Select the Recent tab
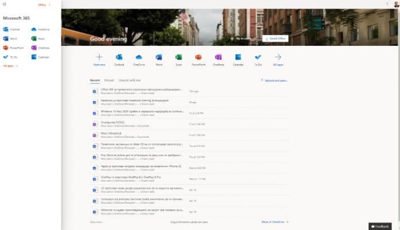The image size is (400, 230). point(95,80)
